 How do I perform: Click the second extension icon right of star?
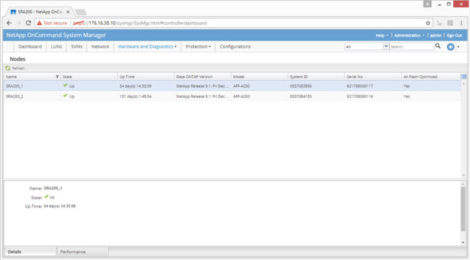click(x=450, y=23)
